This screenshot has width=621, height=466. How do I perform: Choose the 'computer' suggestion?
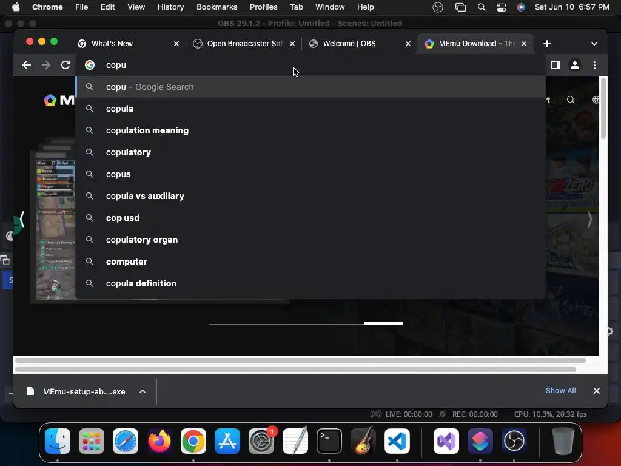tap(310, 262)
